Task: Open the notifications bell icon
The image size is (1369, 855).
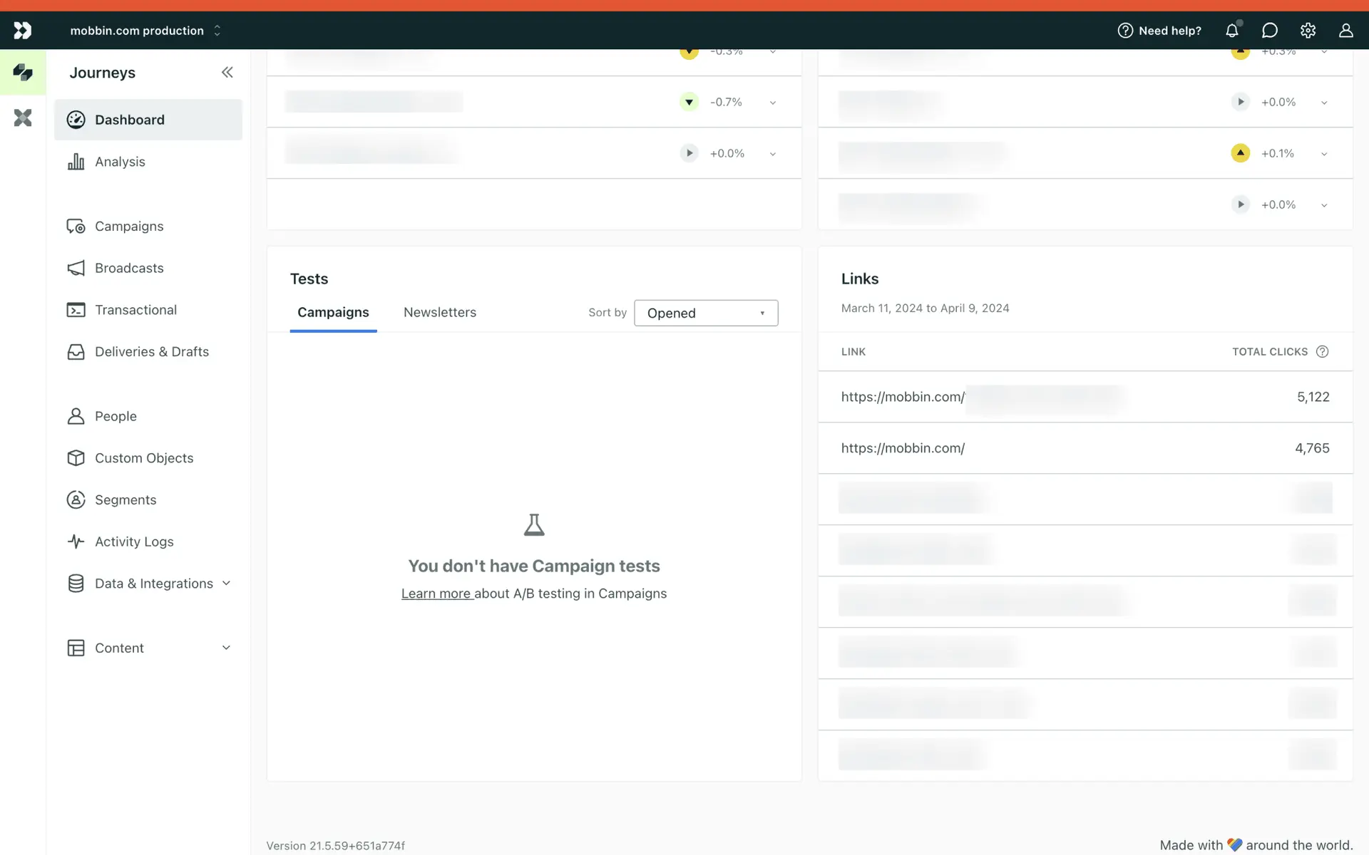Action: click(1232, 31)
